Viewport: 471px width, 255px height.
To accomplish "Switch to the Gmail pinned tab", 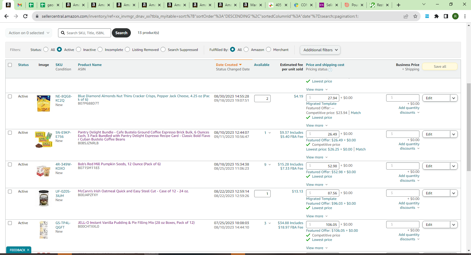I will point(20,5).
